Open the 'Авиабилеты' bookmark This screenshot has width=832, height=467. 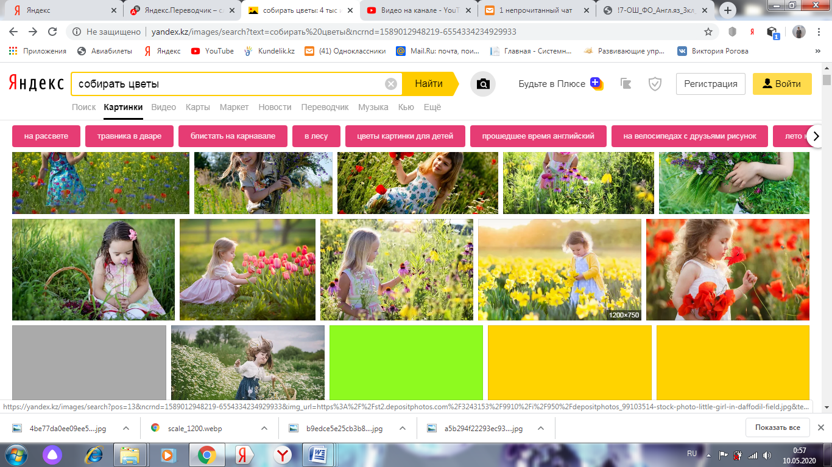[x=105, y=51]
